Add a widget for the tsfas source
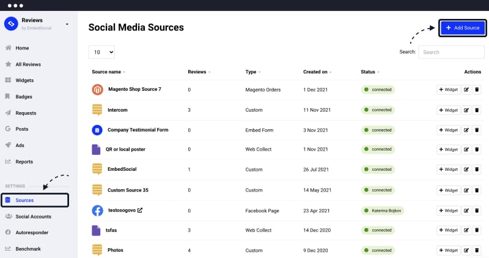Screen dimensions: 489x258 (x=449, y=231)
